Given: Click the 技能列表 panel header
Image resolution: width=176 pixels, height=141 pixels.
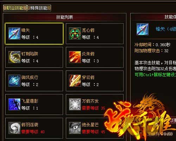Looking at the screenshot, I should pos(64,17).
